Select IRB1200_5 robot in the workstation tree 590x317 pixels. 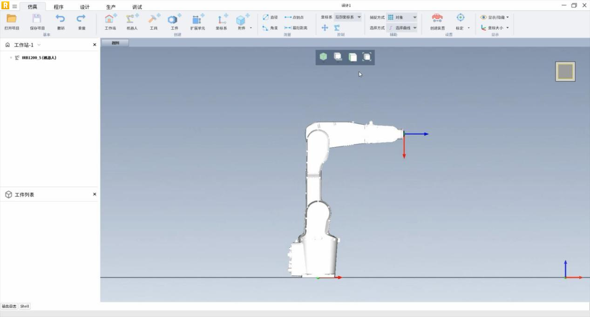click(39, 58)
